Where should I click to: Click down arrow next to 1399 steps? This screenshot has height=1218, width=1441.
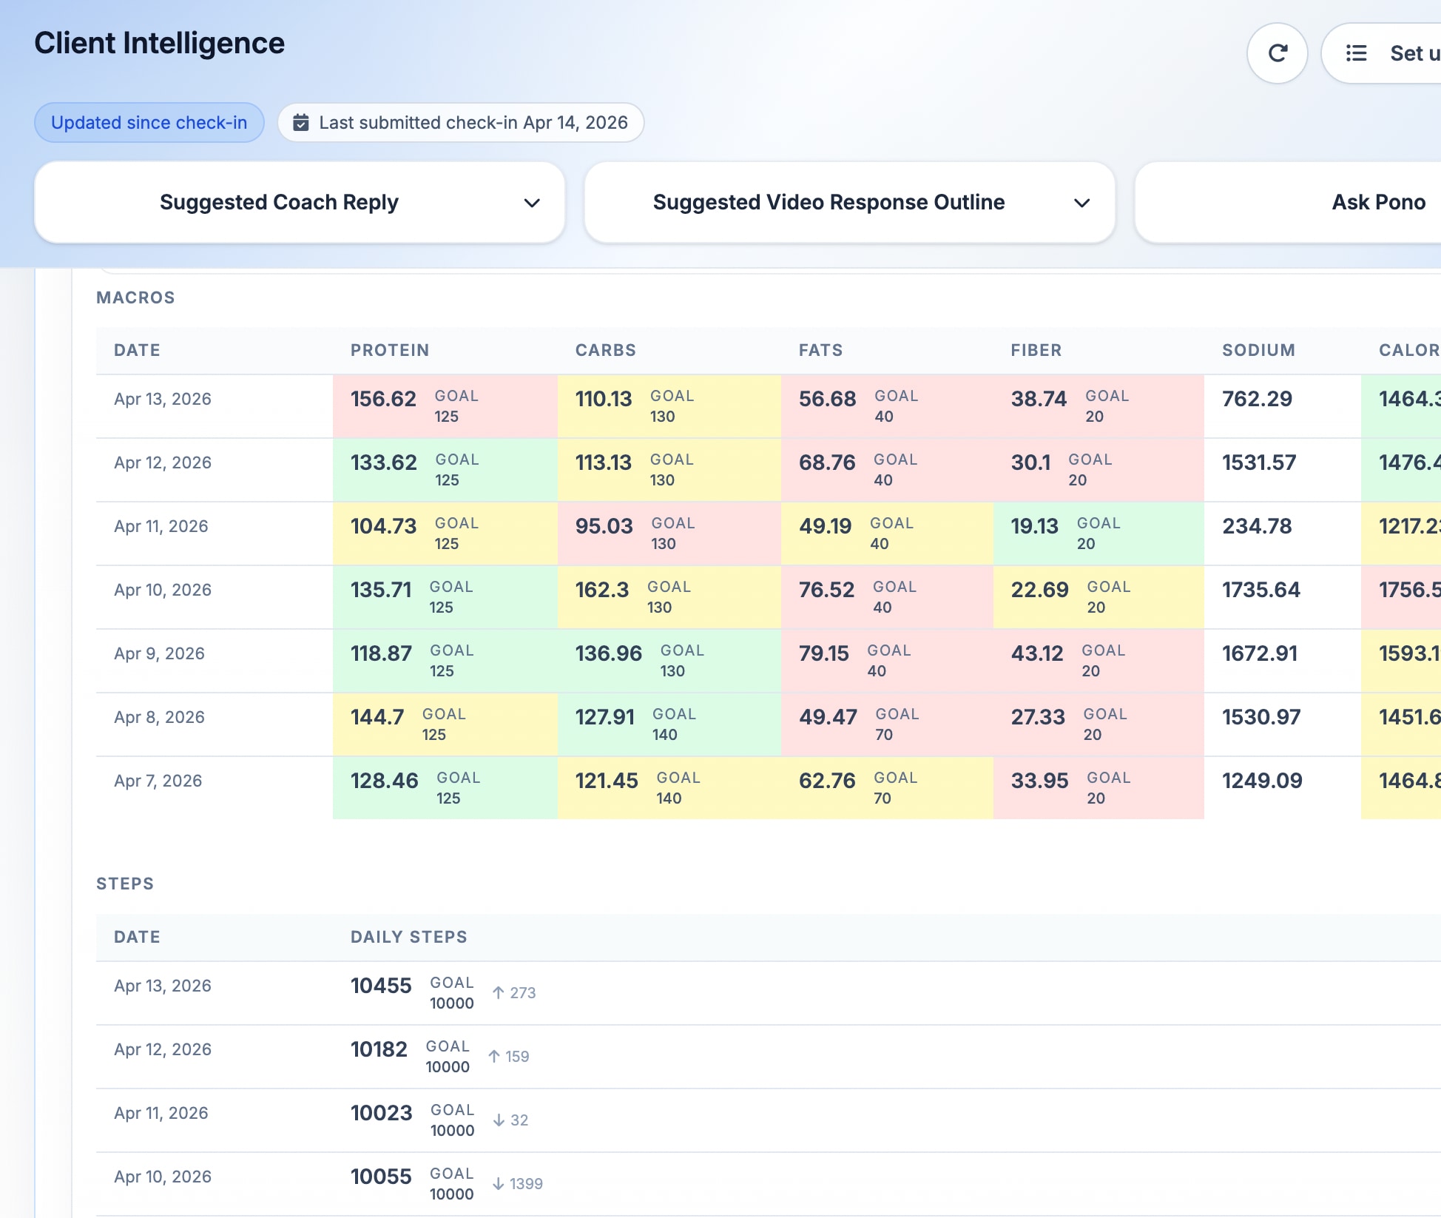499,1184
